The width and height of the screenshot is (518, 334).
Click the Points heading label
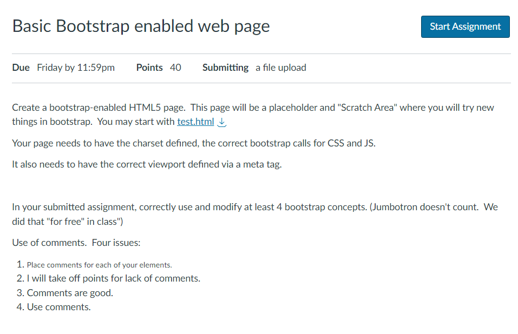click(149, 68)
